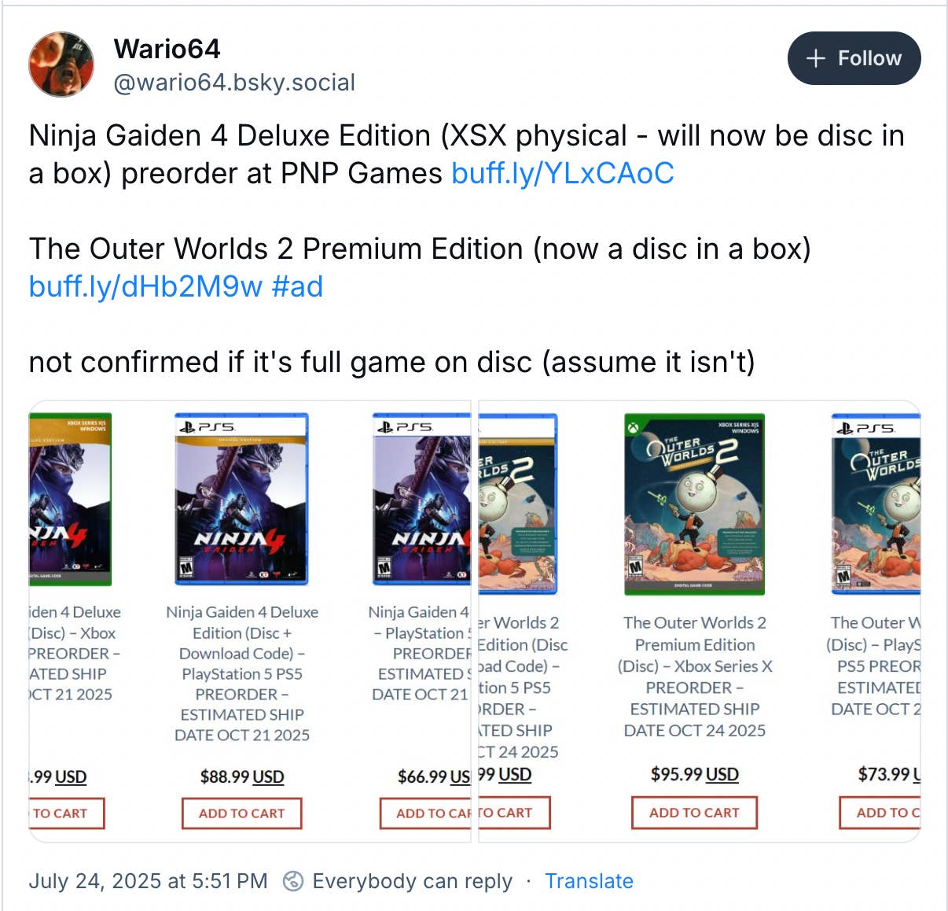
Task: Click the globe icon by Everybody can reply
Action: [x=293, y=881]
